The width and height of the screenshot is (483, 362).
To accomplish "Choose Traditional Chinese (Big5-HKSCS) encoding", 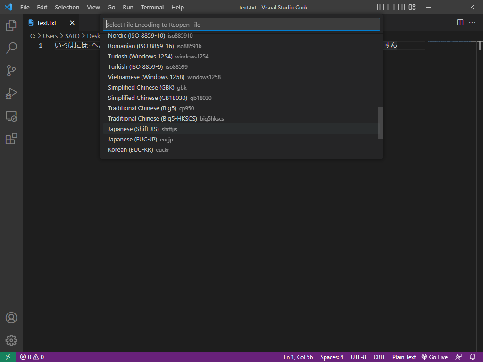I will click(241, 118).
